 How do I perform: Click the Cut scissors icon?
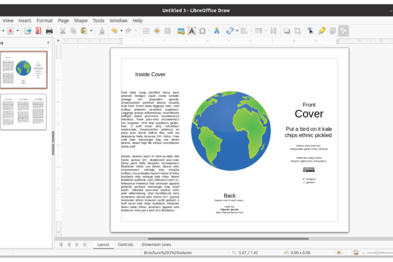pos(63,30)
